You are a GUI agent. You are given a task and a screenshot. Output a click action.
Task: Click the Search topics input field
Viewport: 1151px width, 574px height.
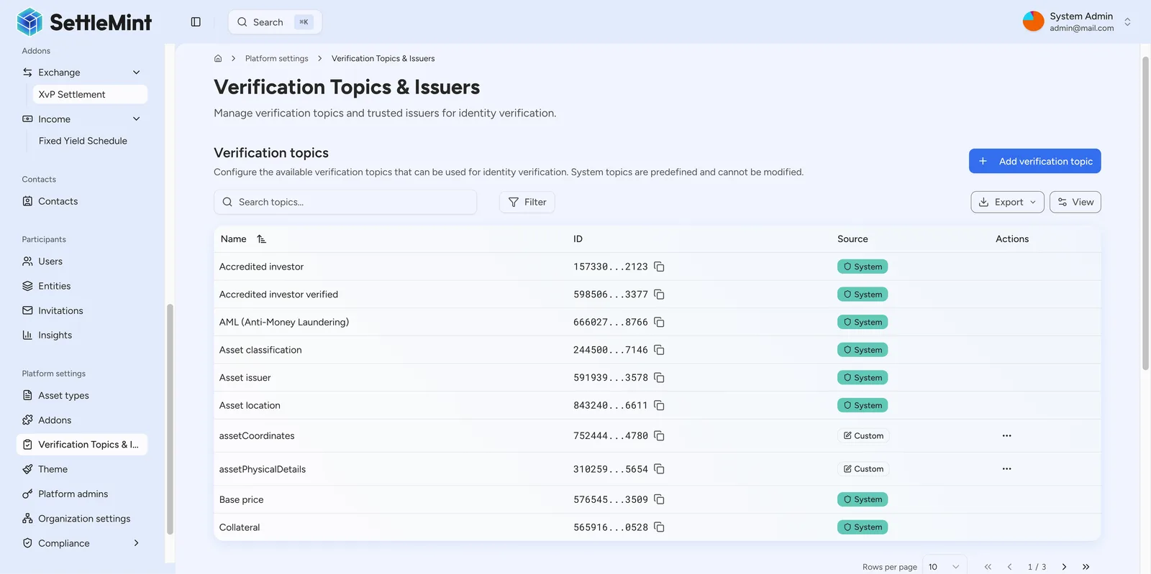[345, 202]
